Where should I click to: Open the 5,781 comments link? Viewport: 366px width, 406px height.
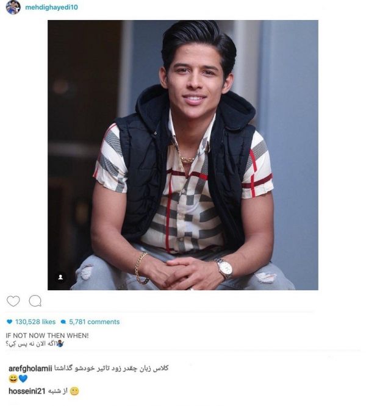coord(95,322)
